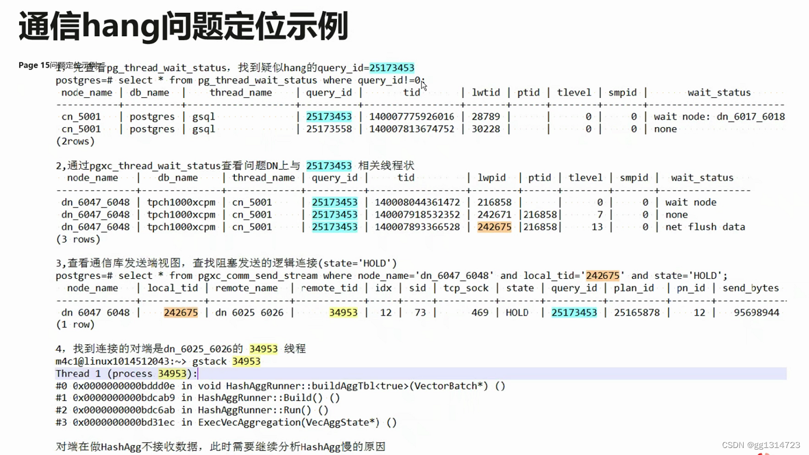
Task: Click wait status net flush data
Action: coord(705,227)
